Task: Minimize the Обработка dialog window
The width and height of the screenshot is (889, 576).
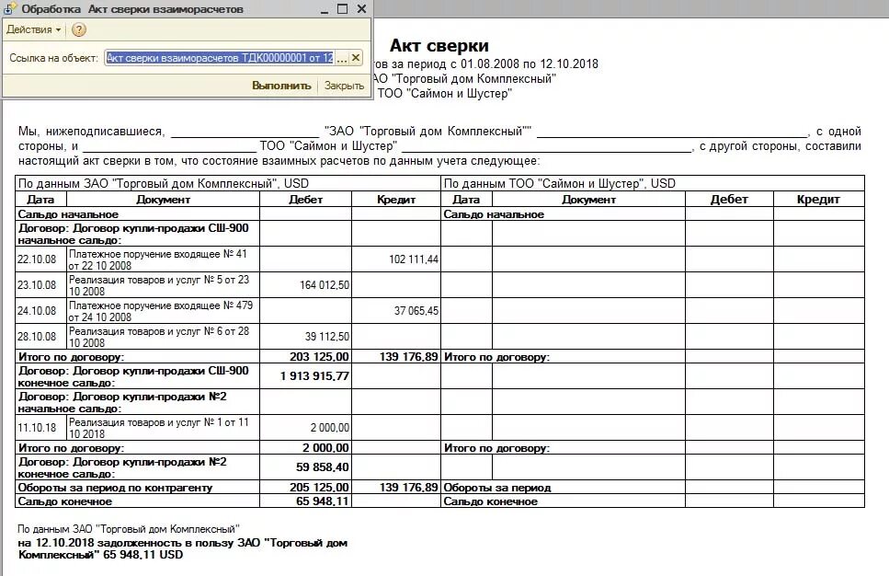Action: pyautogui.click(x=325, y=9)
